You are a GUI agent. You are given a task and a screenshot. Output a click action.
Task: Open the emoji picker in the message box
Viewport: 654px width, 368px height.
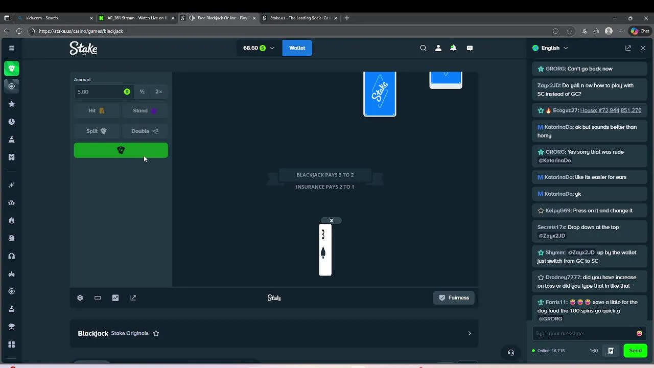tap(639, 333)
